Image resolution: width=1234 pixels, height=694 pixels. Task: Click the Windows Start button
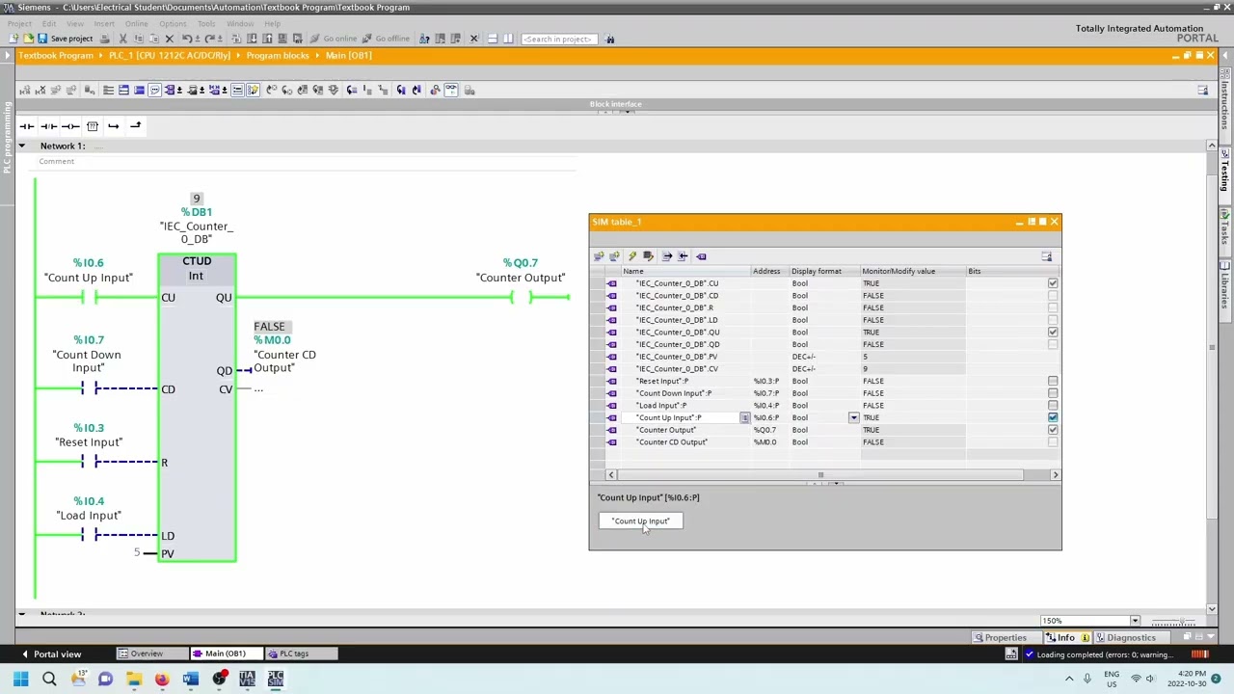[x=20, y=680]
